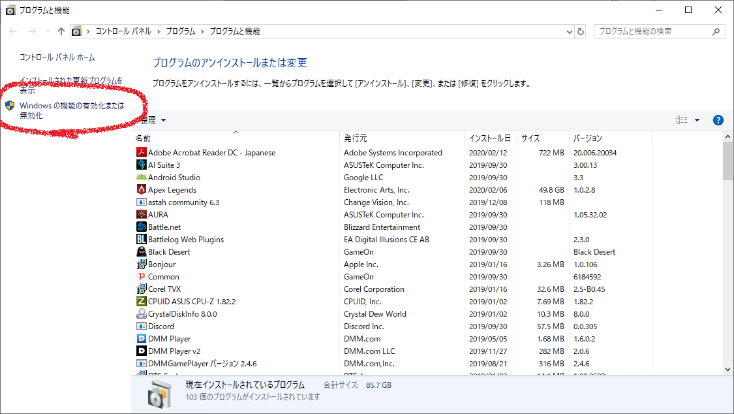Select Battlelog Web Plugins entry

coord(186,239)
